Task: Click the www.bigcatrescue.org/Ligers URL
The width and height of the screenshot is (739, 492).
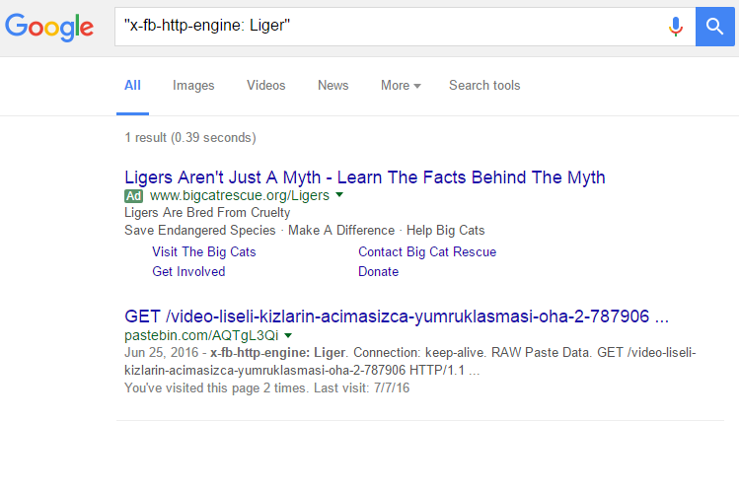Action: [x=240, y=195]
